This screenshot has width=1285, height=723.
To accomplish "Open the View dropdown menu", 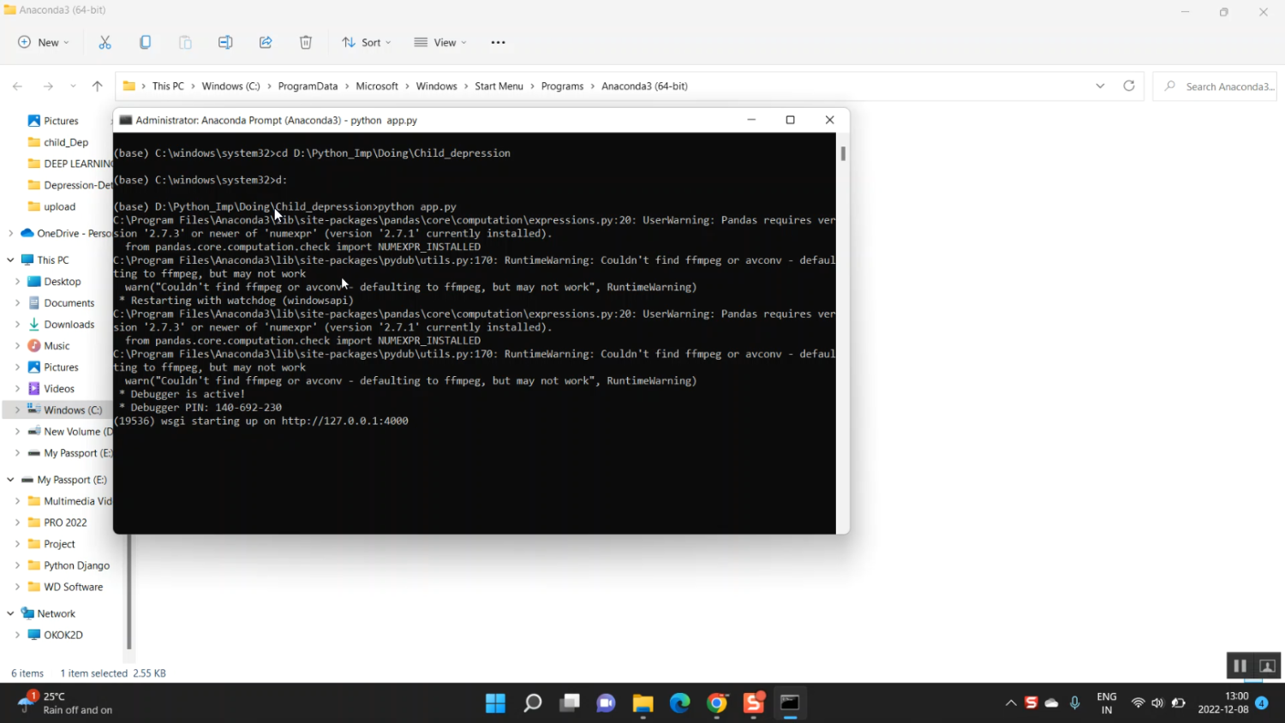I will click(x=440, y=42).
